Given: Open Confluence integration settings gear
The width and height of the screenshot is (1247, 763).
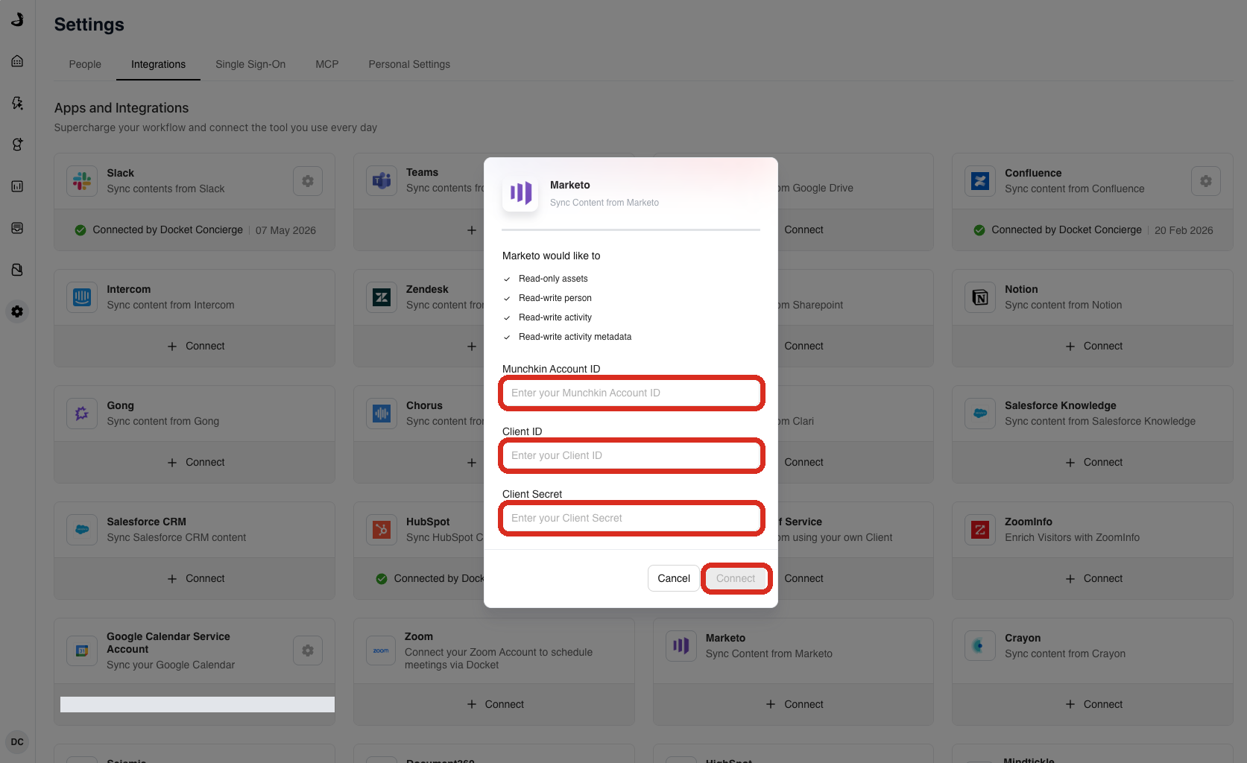Looking at the screenshot, I should [x=1206, y=181].
